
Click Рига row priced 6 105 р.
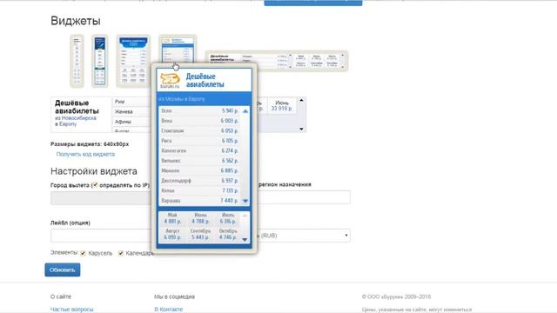(x=199, y=141)
